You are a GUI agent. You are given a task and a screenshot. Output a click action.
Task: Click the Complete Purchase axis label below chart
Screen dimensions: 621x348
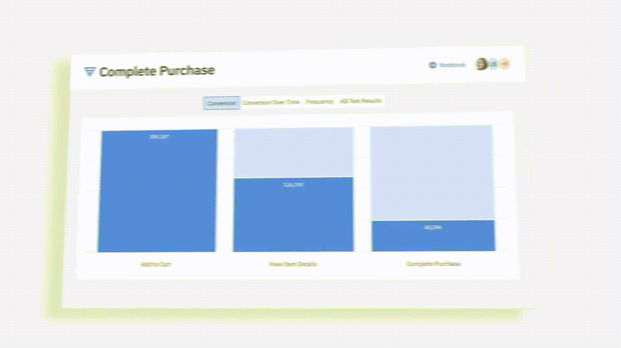point(433,264)
